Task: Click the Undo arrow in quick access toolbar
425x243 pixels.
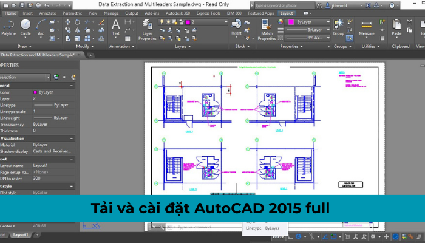Action: click(46, 5)
